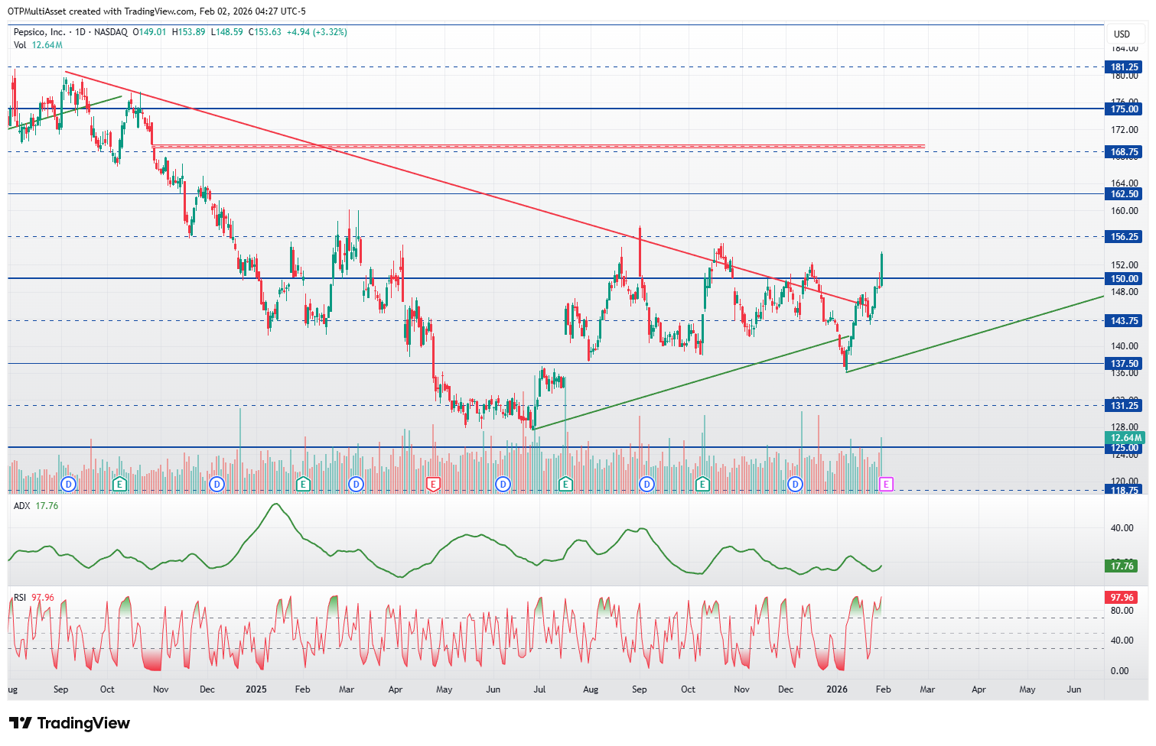Image resolution: width=1156 pixels, height=746 pixels.
Task: Click the dividend marker at March 2025
Action: pos(356,484)
